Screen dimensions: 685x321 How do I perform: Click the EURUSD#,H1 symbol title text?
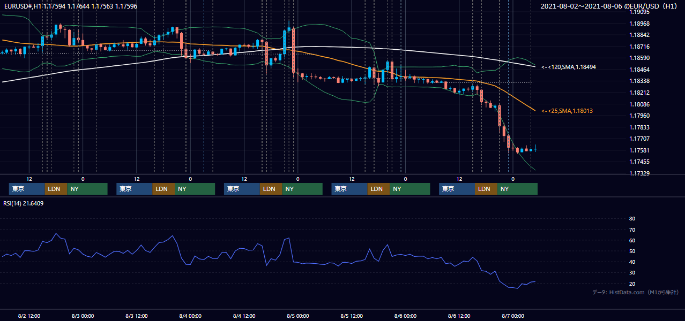point(22,6)
